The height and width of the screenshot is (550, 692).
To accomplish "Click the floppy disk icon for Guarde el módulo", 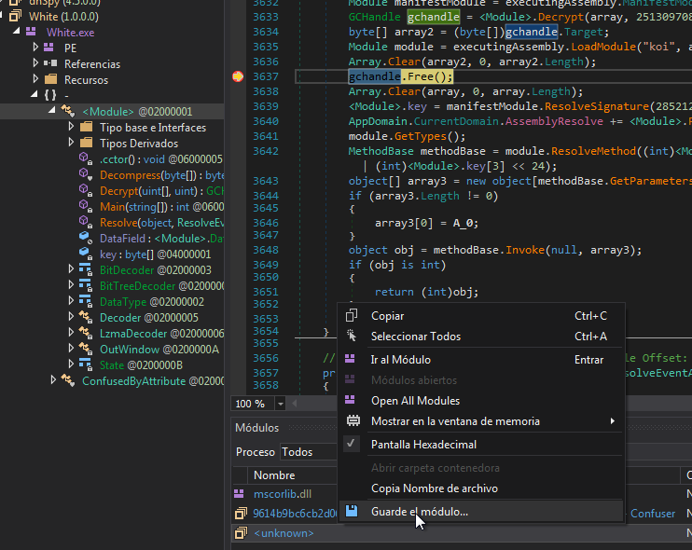I will click(352, 511).
